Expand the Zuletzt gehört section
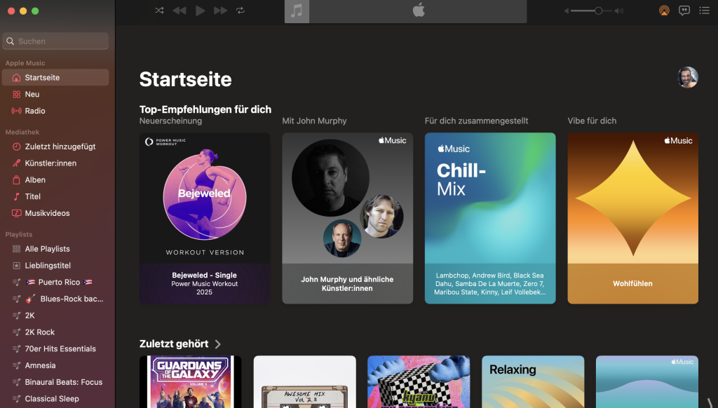Image resolution: width=718 pixels, height=408 pixels. coord(217,344)
